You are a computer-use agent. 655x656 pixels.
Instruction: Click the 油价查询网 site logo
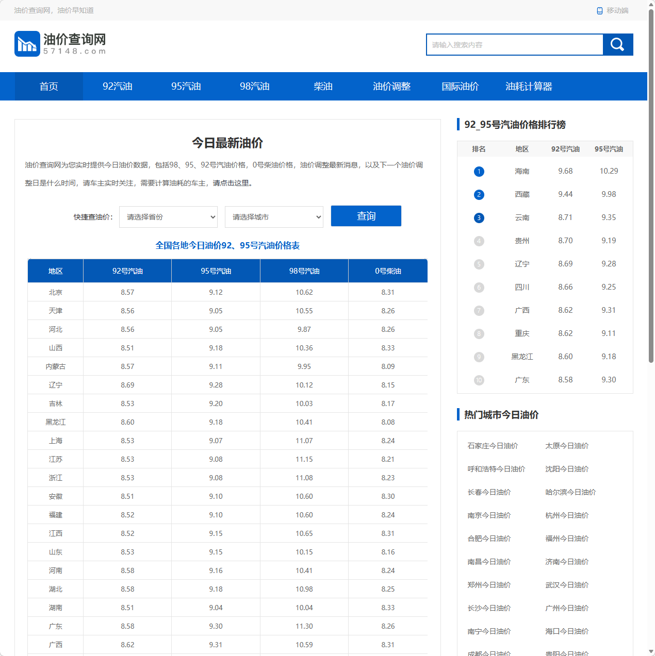(59, 44)
